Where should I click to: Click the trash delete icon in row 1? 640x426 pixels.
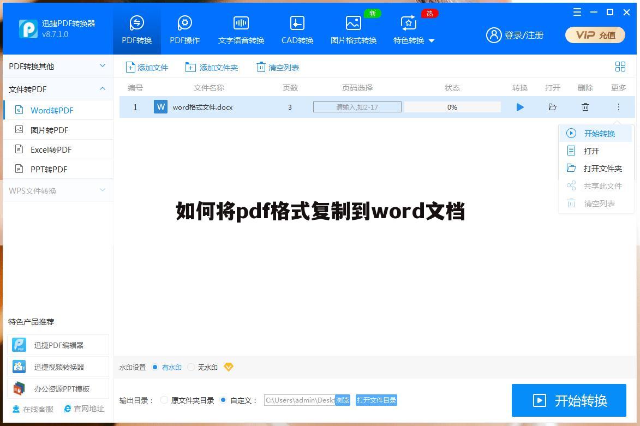(x=585, y=107)
